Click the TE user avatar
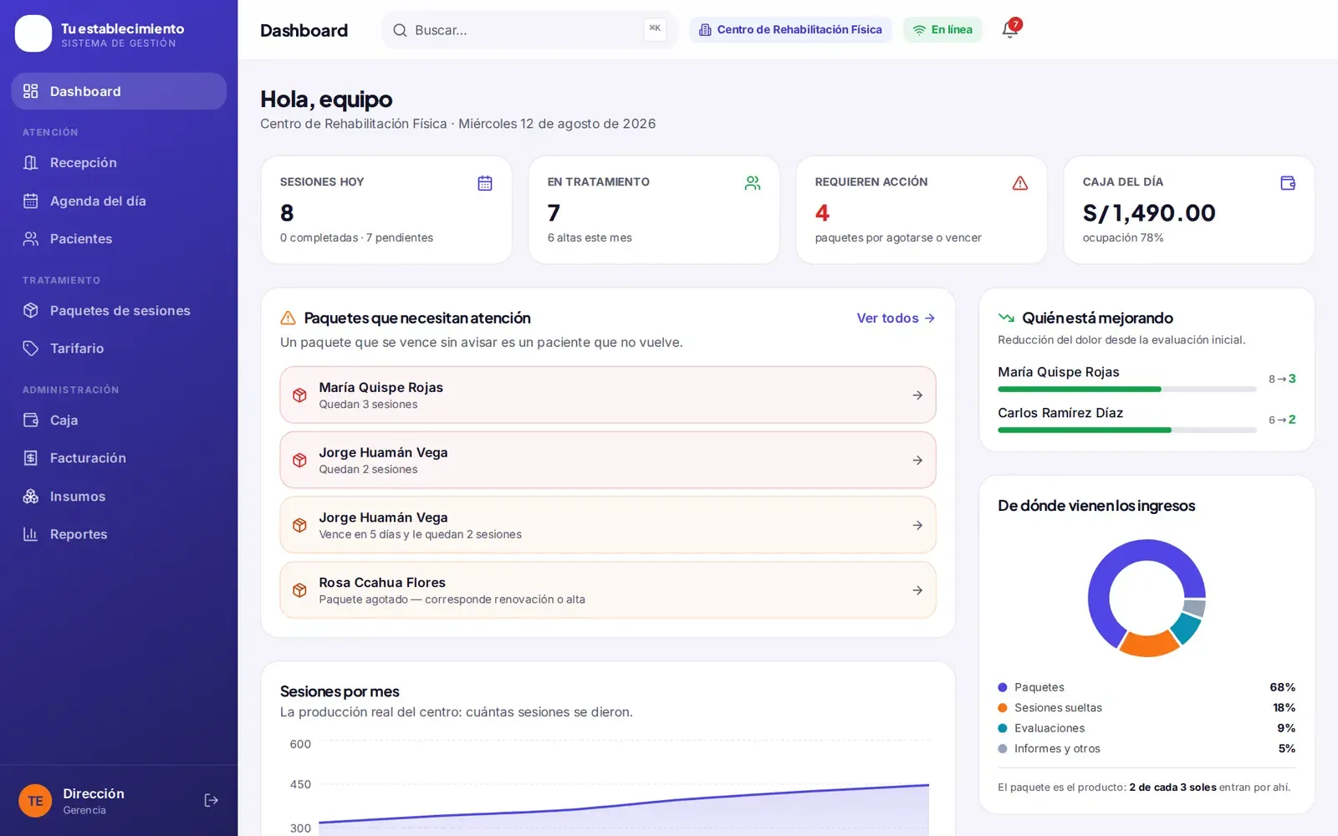1338x836 pixels. (35, 801)
